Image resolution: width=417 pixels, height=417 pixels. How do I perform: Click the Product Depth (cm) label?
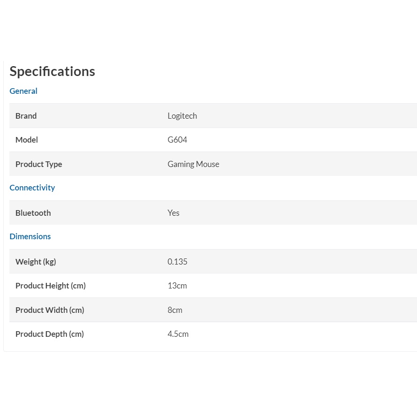(50, 334)
